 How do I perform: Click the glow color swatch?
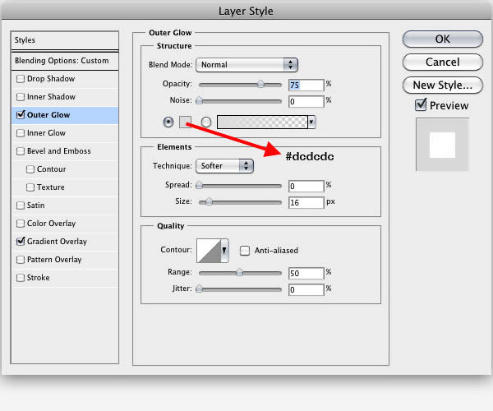tap(185, 122)
